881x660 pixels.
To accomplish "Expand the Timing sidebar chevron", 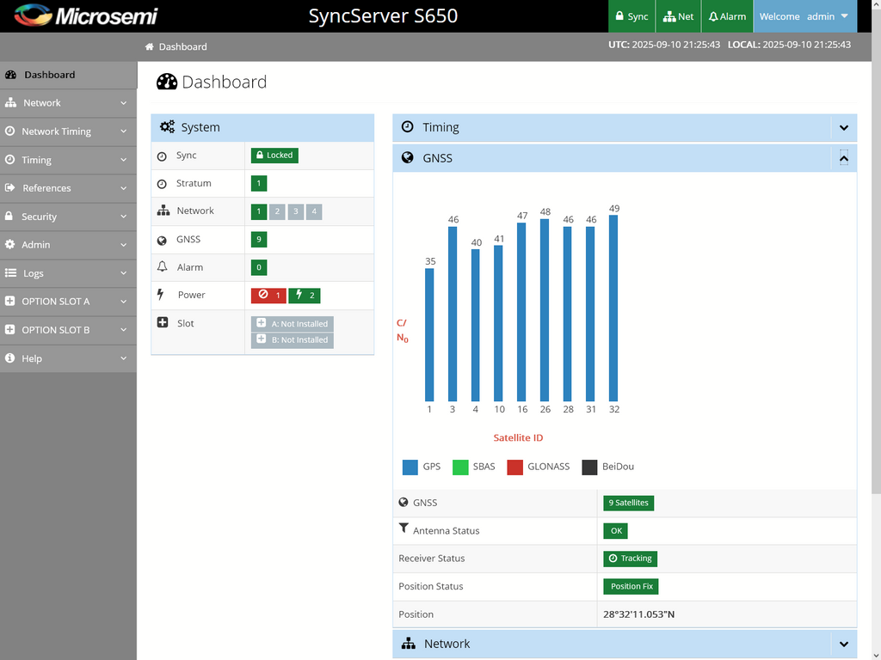I will pos(124,160).
